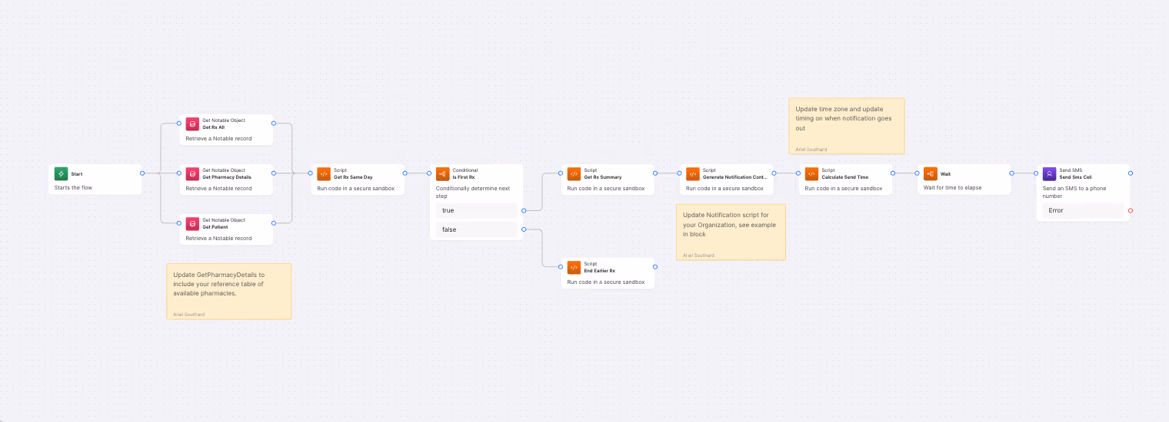Click the Generate Notification output port
The width and height of the screenshot is (1169, 422).
click(774, 173)
